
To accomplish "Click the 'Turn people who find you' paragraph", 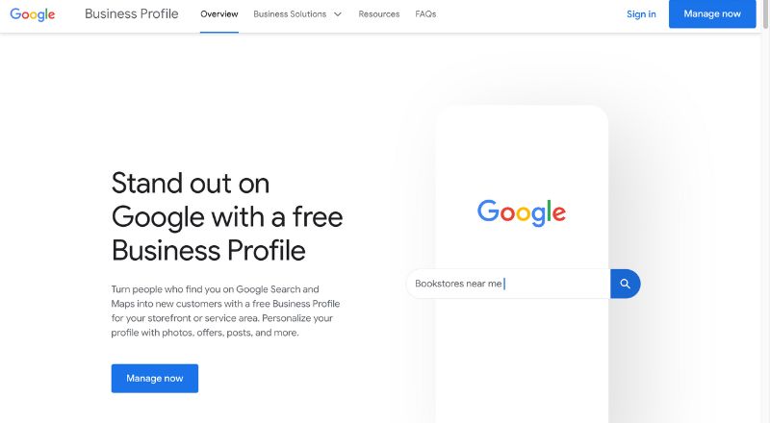I will pyautogui.click(x=221, y=311).
